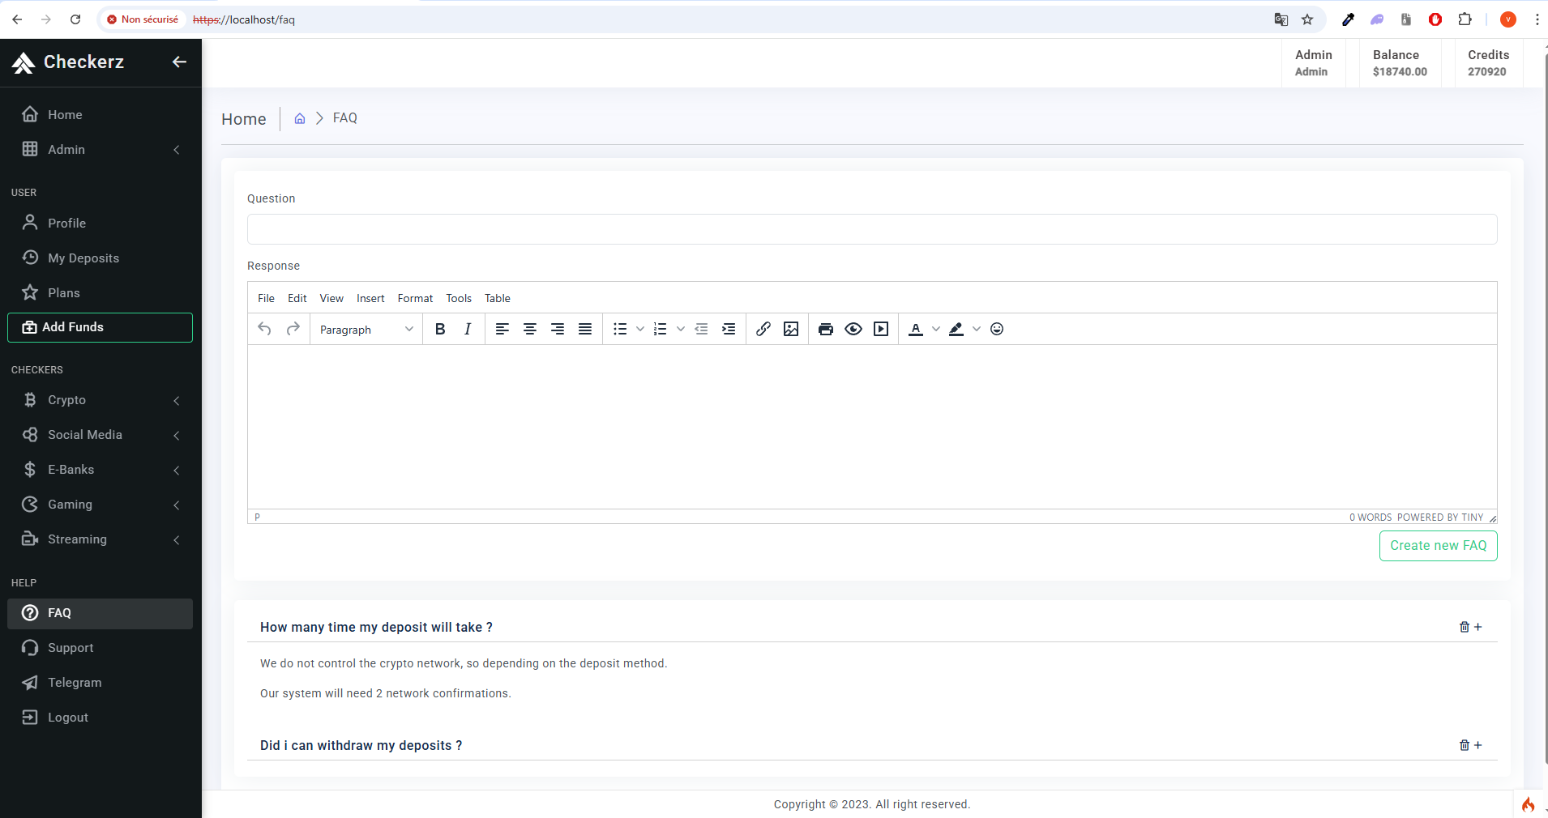Expand the Social Media checkers menu

(100, 435)
